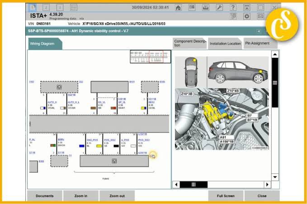Open the S1*1B connector link
Viewport: 307px width, 204px height.
[x=61, y=153]
